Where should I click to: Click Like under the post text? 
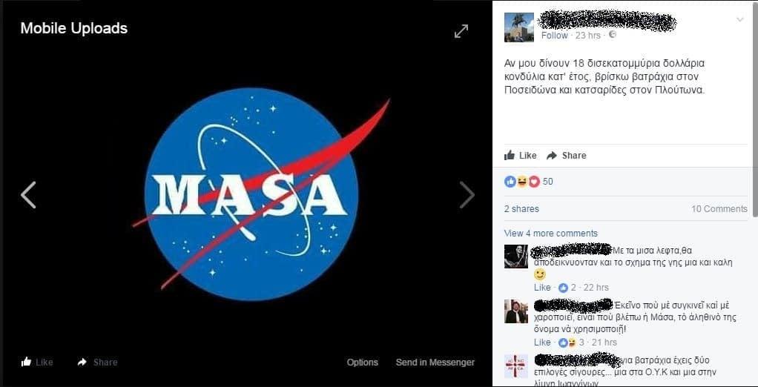[520, 156]
